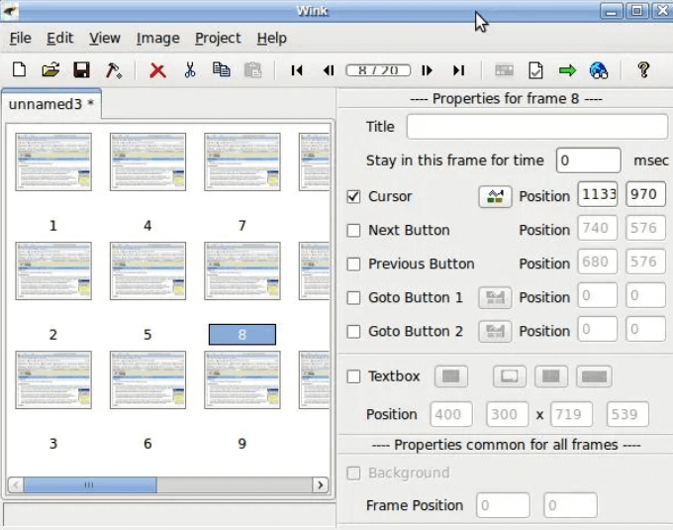
Task: Click the New project icon
Action: (19, 70)
